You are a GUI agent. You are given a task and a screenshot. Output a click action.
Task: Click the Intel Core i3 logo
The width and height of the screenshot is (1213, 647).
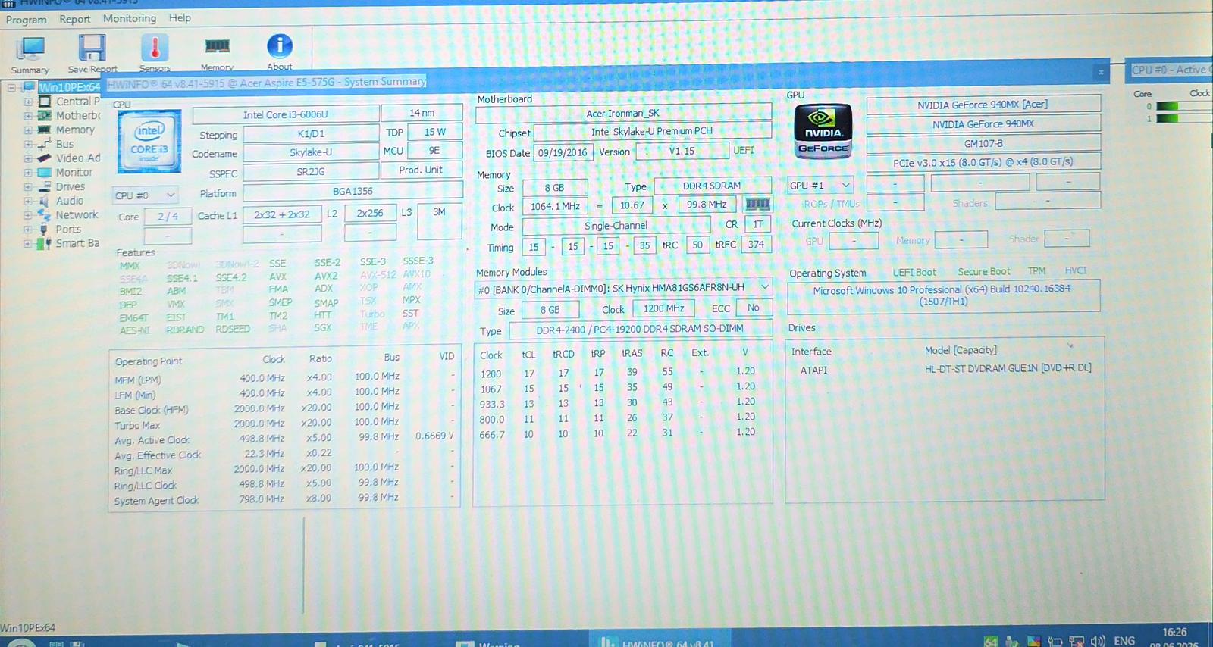click(149, 141)
